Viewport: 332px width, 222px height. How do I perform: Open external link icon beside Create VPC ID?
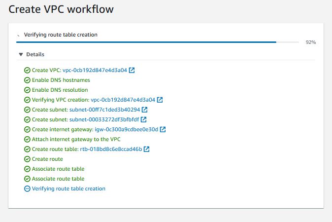tap(132, 70)
